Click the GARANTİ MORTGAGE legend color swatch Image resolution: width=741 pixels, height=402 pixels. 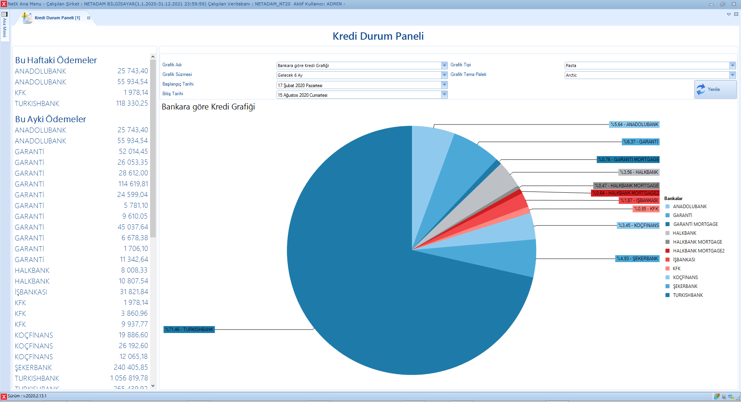[x=667, y=224]
